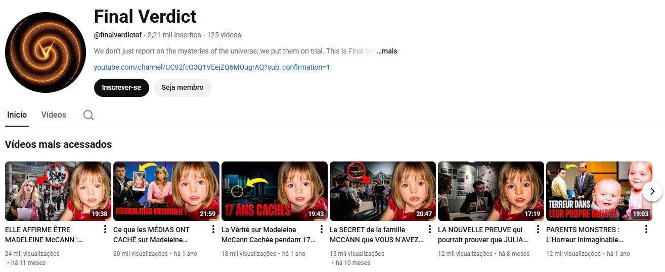665x272 pixels.
Task: Click 12 mil visualizações • há 8 meses
Action: (x=484, y=254)
